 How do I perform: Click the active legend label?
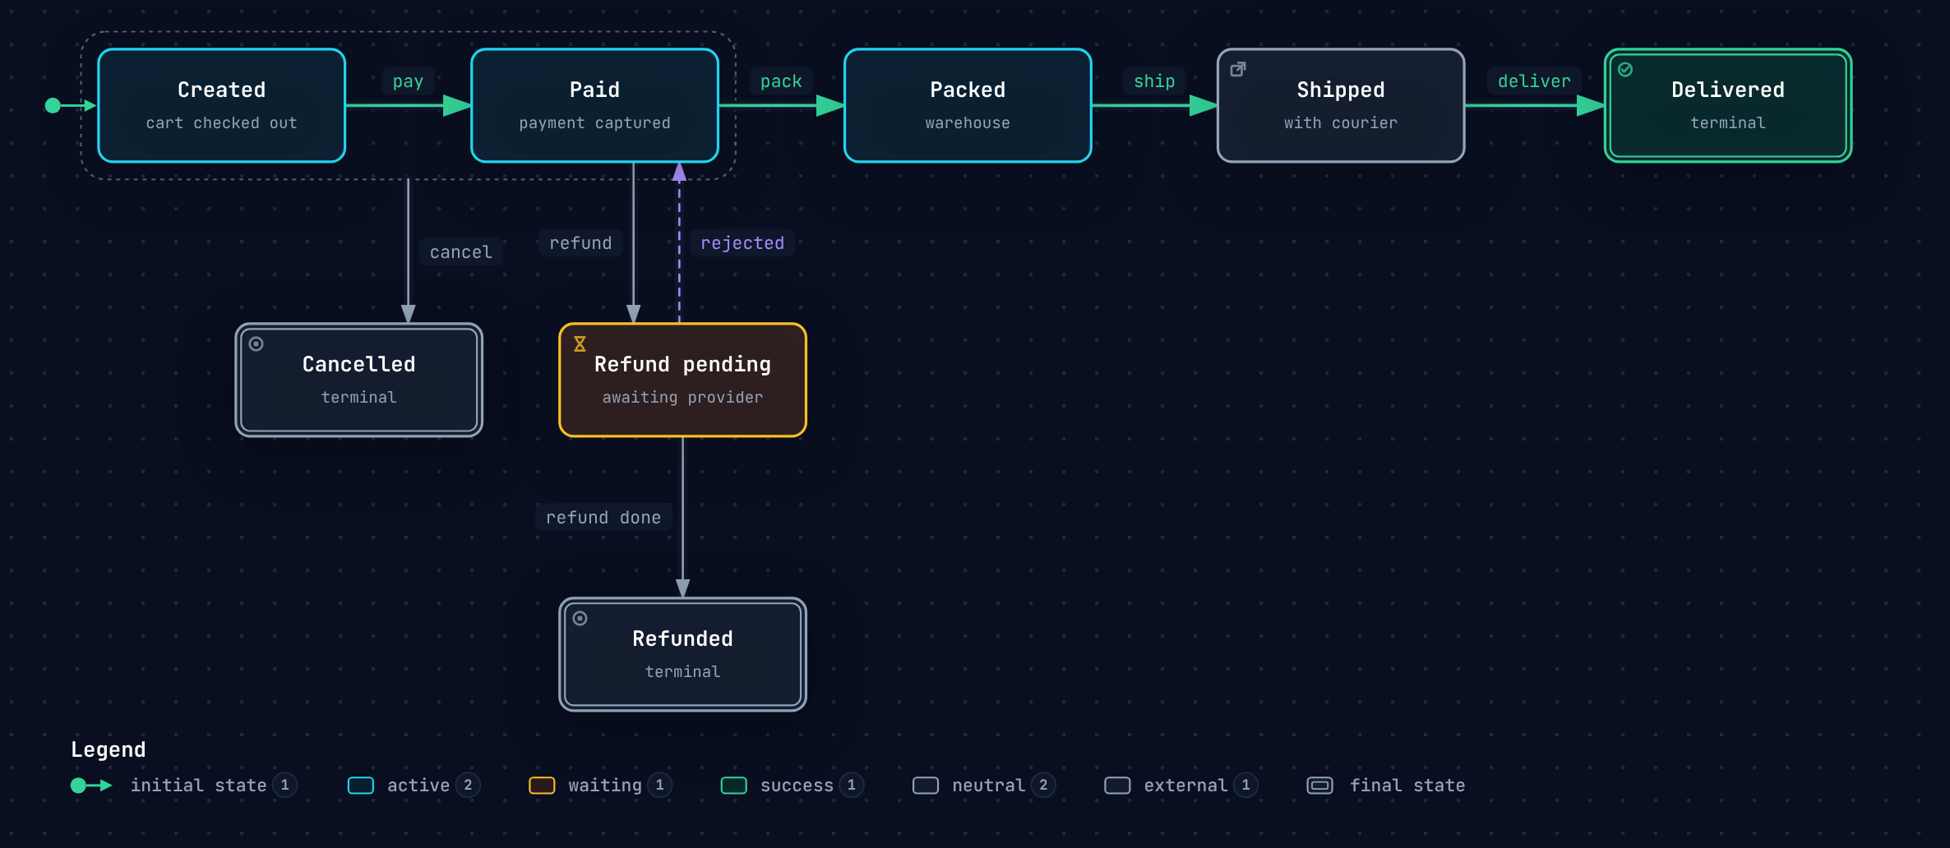pyautogui.click(x=418, y=786)
